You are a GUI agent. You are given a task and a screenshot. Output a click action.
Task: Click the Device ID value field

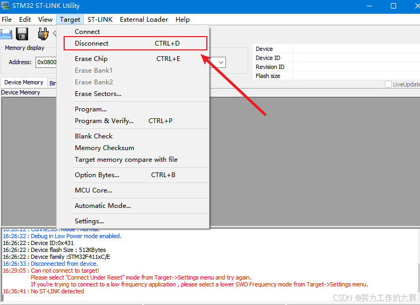(x=356, y=58)
